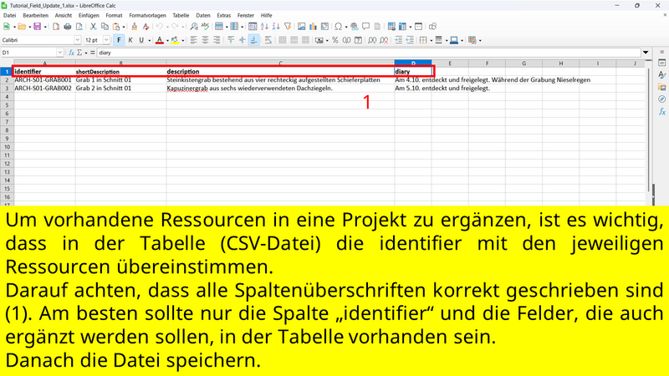Increase indent icon in formatting toolbar

click(x=398, y=40)
